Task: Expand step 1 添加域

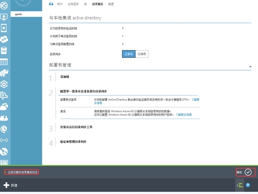Action: coord(64,77)
